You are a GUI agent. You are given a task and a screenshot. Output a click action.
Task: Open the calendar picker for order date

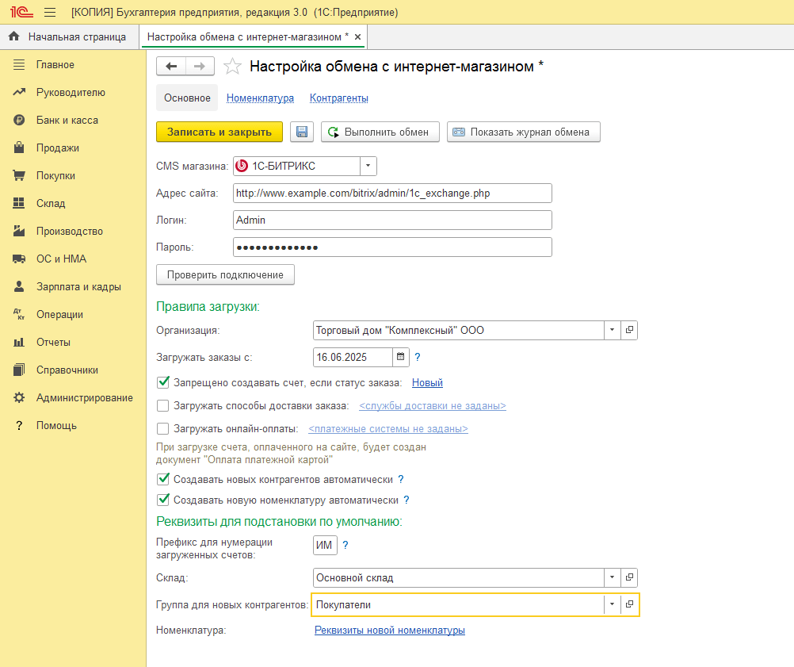400,357
